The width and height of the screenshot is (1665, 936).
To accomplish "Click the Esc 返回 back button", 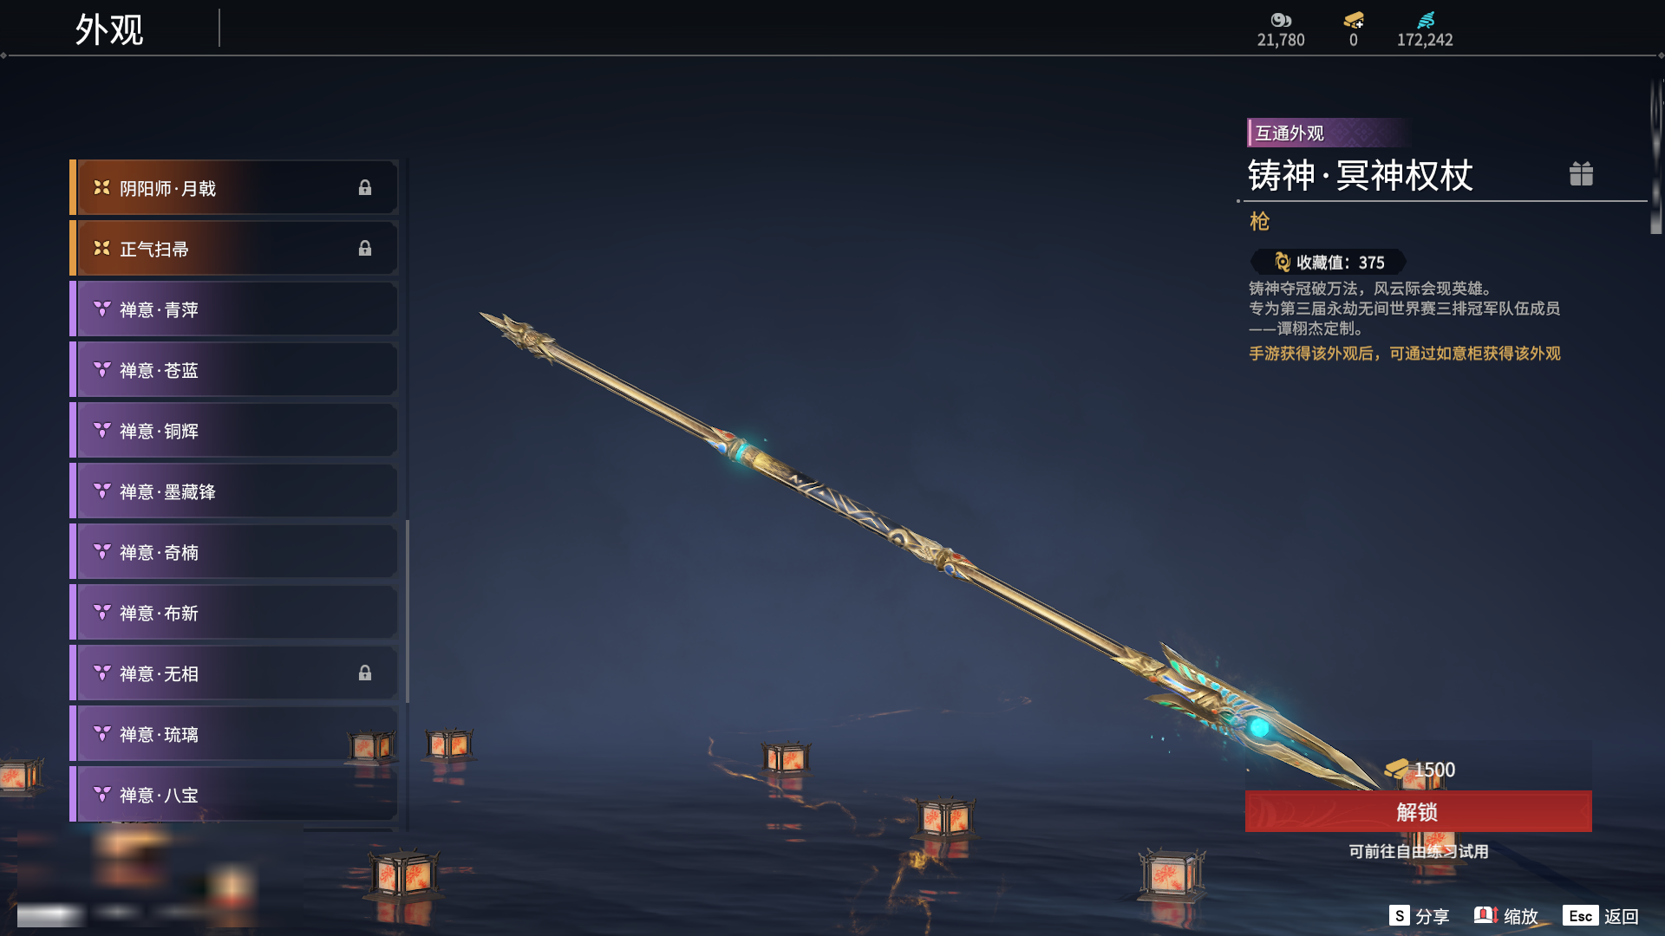I will tap(1601, 916).
